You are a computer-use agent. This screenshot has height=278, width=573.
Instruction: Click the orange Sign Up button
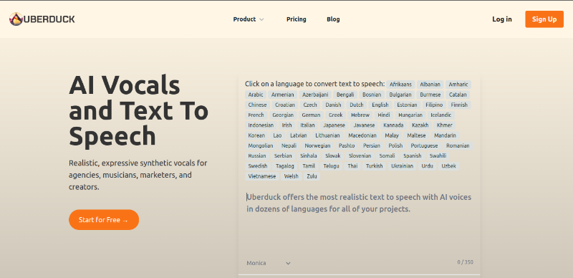pos(544,19)
